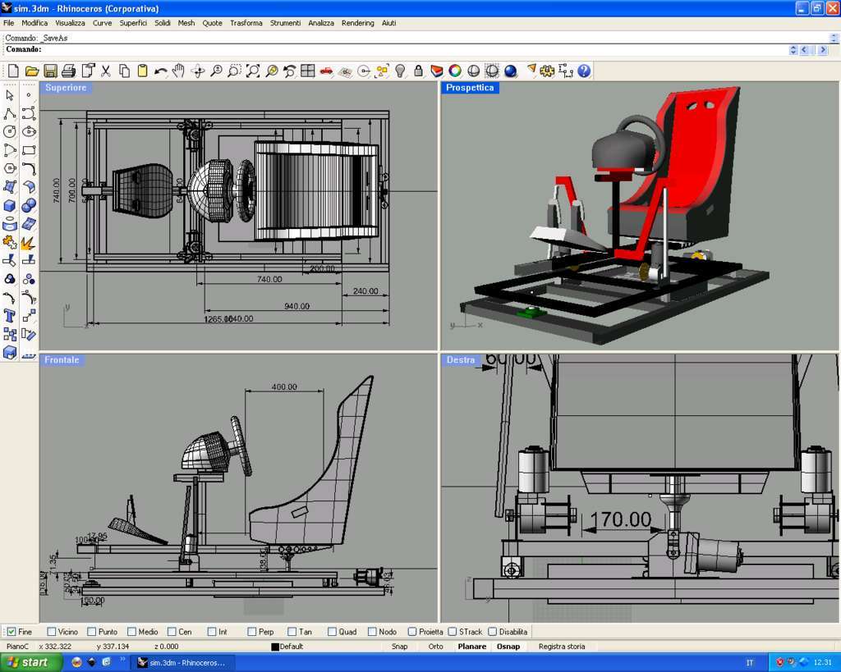Paste with the clipboard icon
841x672 pixels.
[142, 71]
